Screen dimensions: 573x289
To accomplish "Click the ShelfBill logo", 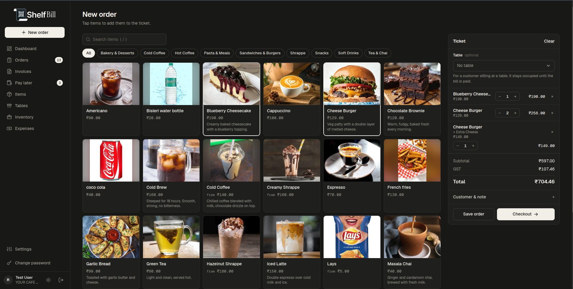I will coord(35,15).
